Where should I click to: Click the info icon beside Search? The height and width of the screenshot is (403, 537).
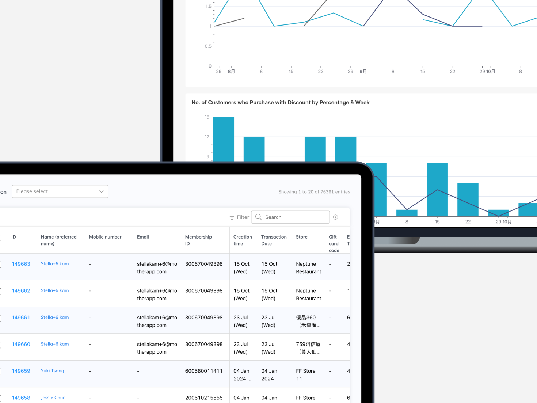tap(335, 217)
